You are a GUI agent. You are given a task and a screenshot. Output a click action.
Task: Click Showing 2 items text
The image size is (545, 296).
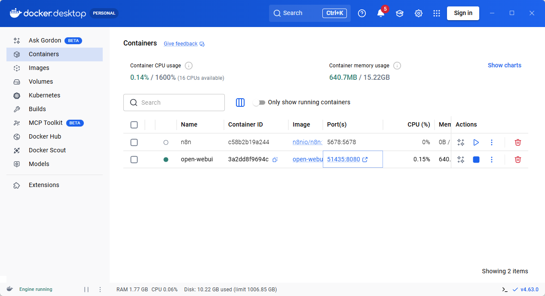coord(505,271)
